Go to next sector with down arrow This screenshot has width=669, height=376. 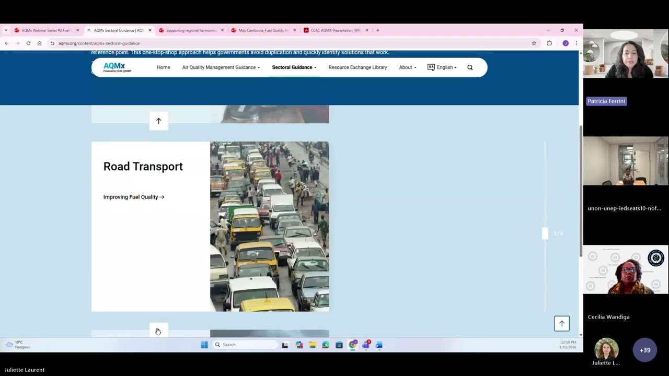pyautogui.click(x=158, y=331)
